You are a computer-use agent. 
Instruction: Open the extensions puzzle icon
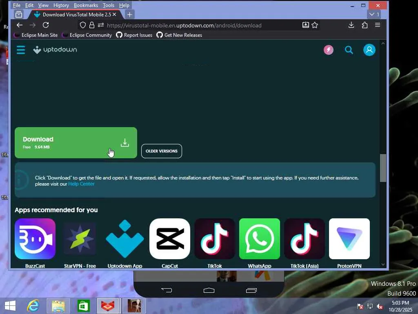[x=365, y=25]
